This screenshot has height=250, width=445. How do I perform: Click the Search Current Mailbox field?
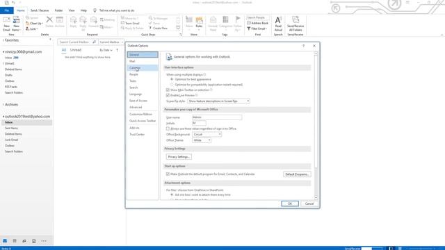click(x=75, y=42)
